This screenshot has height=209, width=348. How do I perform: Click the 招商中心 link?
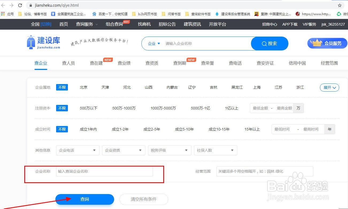(269, 24)
